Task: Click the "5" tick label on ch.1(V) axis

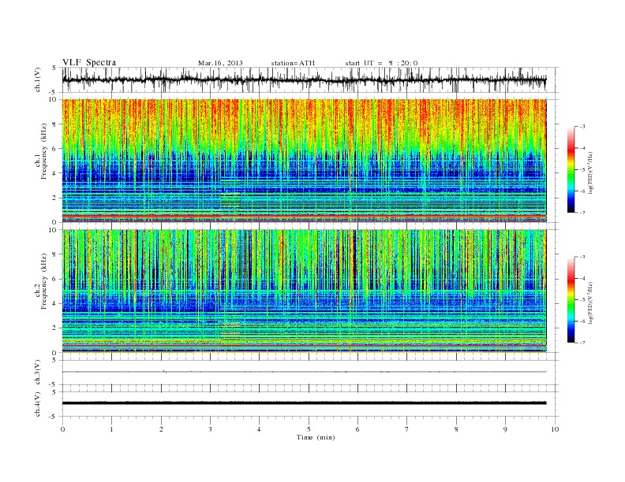Action: (x=54, y=69)
